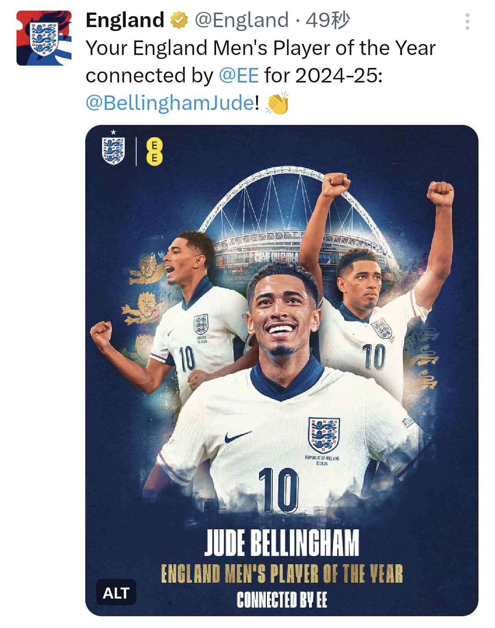This screenshot has height=628, width=495.
Task: Click the England display name
Action: [125, 20]
